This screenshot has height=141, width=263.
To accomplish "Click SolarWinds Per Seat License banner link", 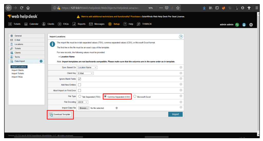I will pyautogui.click(x=163, y=17).
